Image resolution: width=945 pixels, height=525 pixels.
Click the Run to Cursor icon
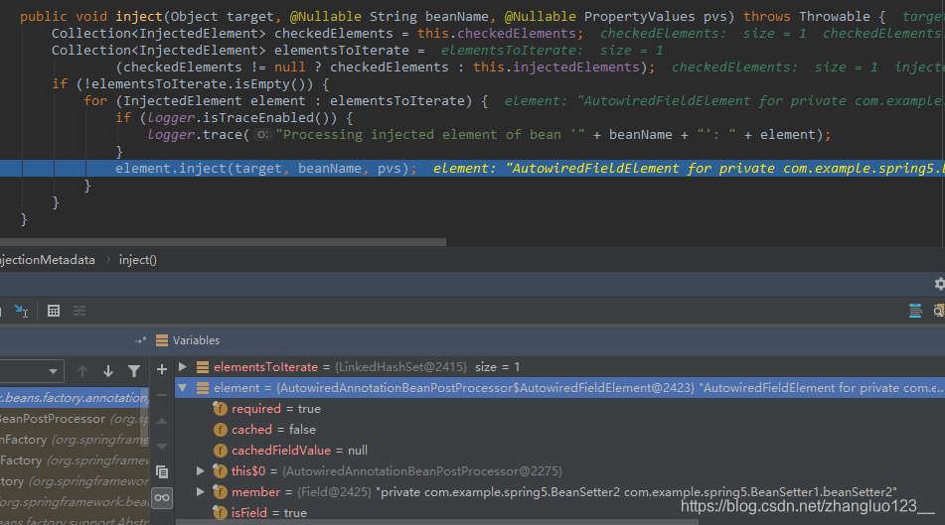[21, 311]
